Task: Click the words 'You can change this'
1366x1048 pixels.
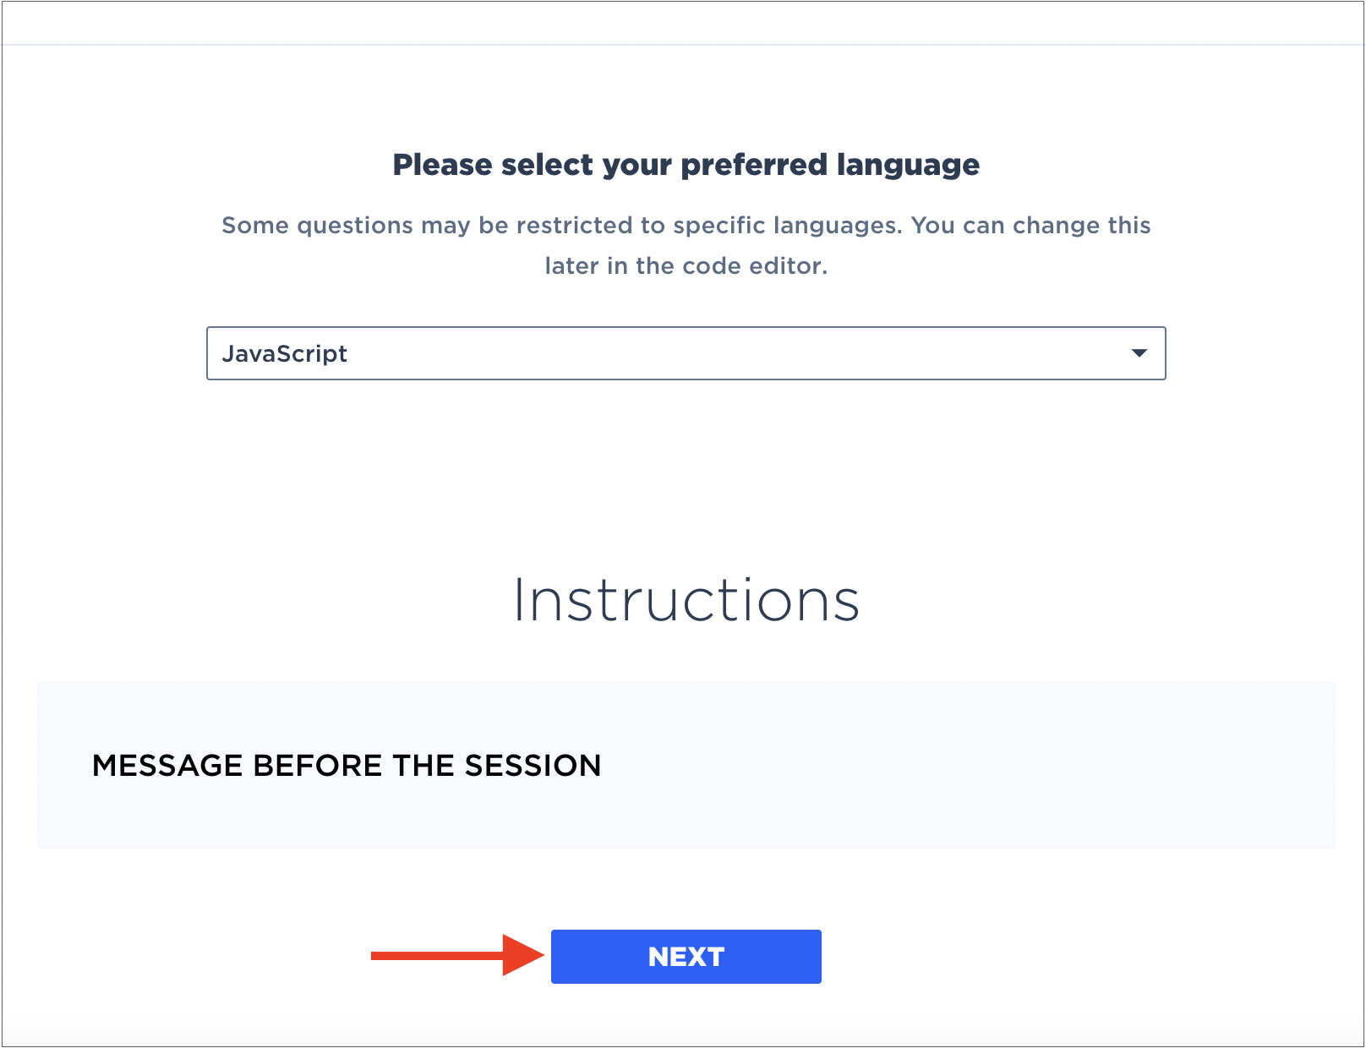Action: coord(1030,225)
